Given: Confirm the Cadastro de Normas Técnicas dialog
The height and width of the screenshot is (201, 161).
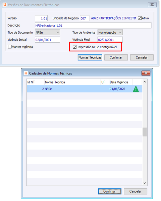Looking at the screenshot, I should pos(110,191).
